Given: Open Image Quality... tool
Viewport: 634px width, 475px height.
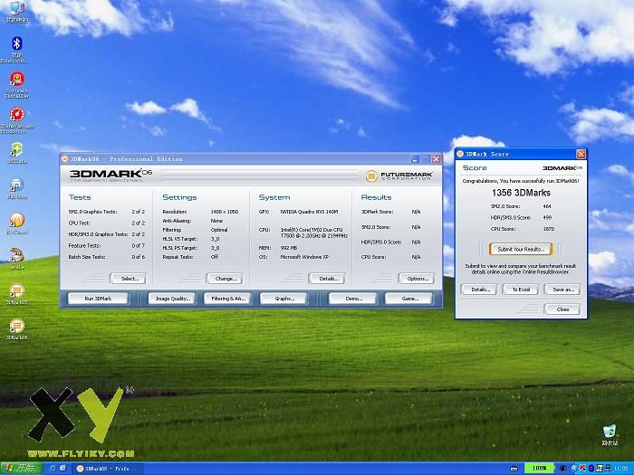Looking at the screenshot, I should [x=172, y=299].
